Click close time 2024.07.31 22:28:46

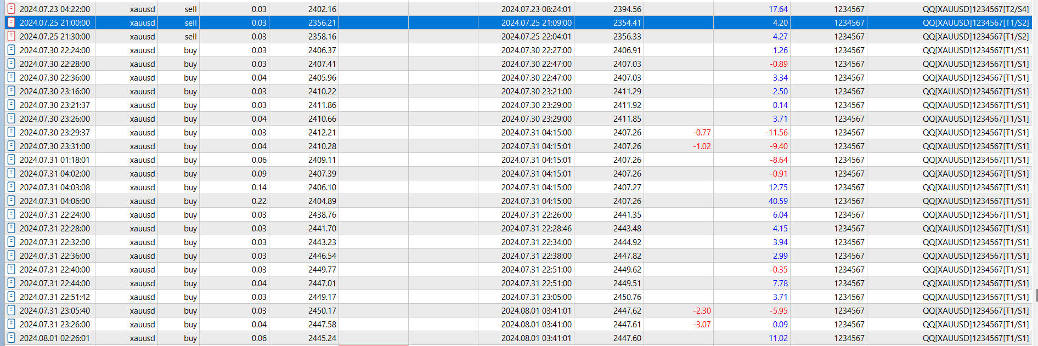(536, 229)
